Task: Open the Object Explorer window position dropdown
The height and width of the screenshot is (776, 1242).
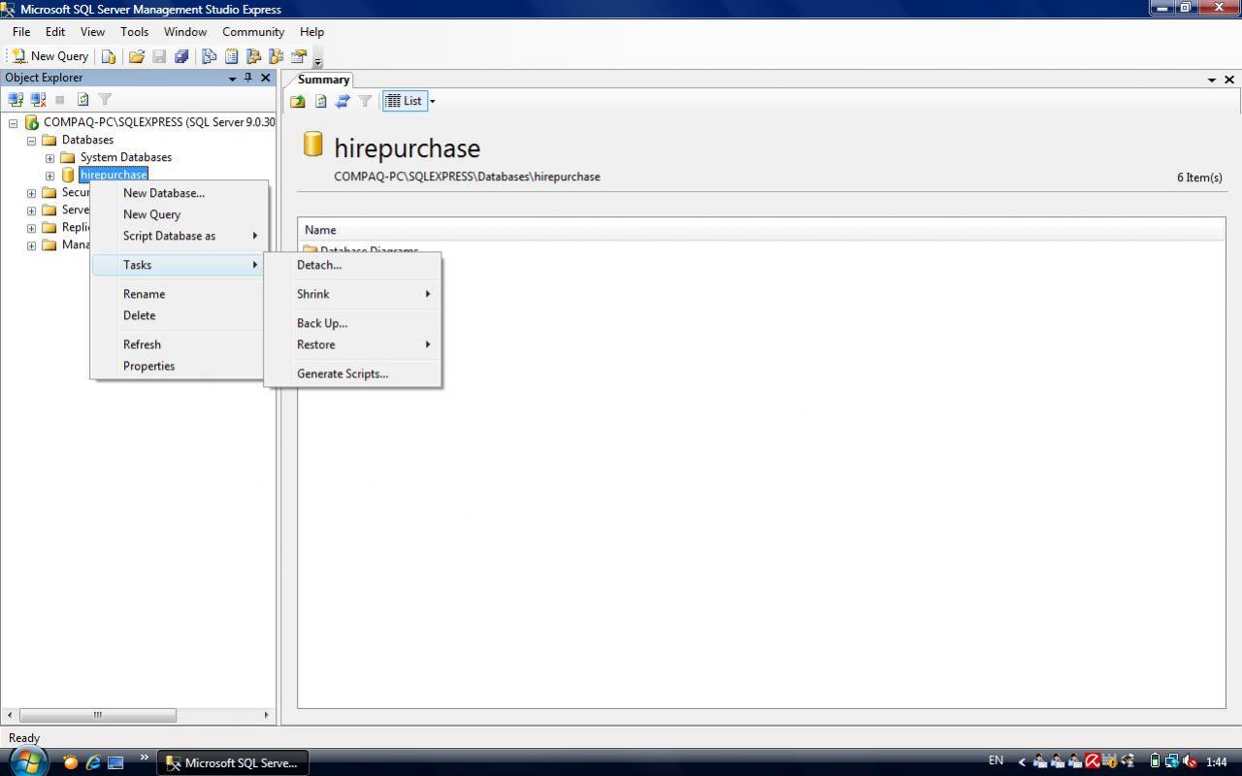Action: (232, 79)
